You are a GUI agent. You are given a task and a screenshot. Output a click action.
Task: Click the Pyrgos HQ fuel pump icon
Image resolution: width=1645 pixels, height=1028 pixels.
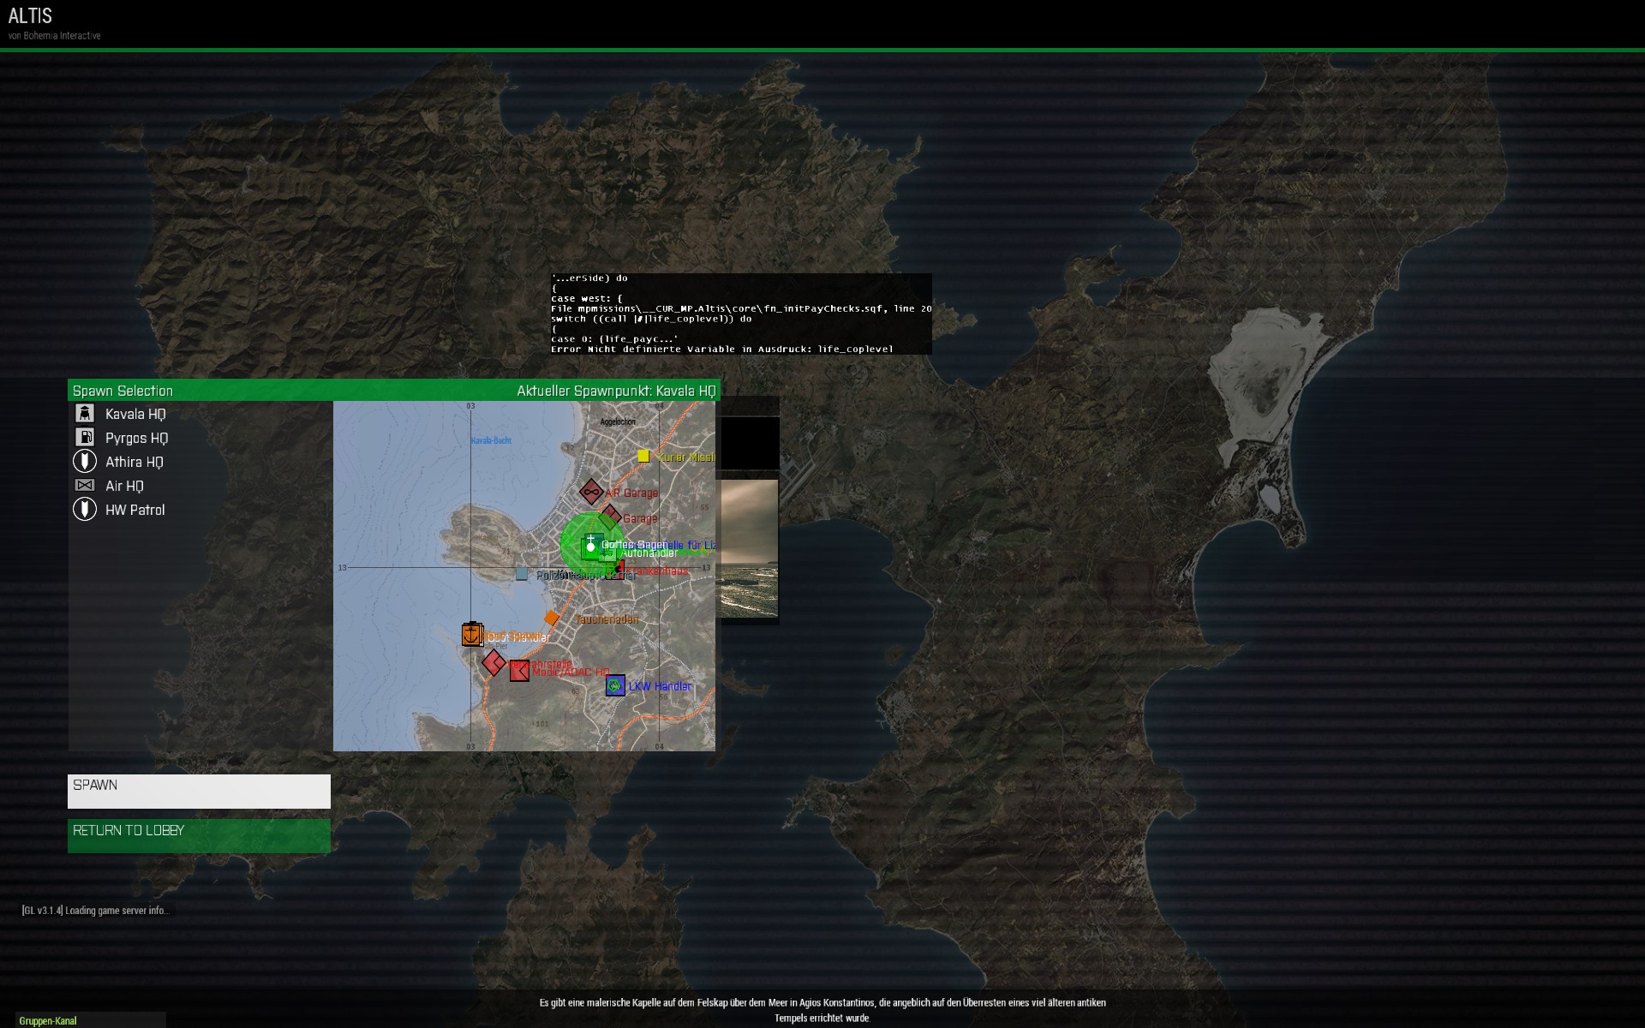(x=84, y=438)
